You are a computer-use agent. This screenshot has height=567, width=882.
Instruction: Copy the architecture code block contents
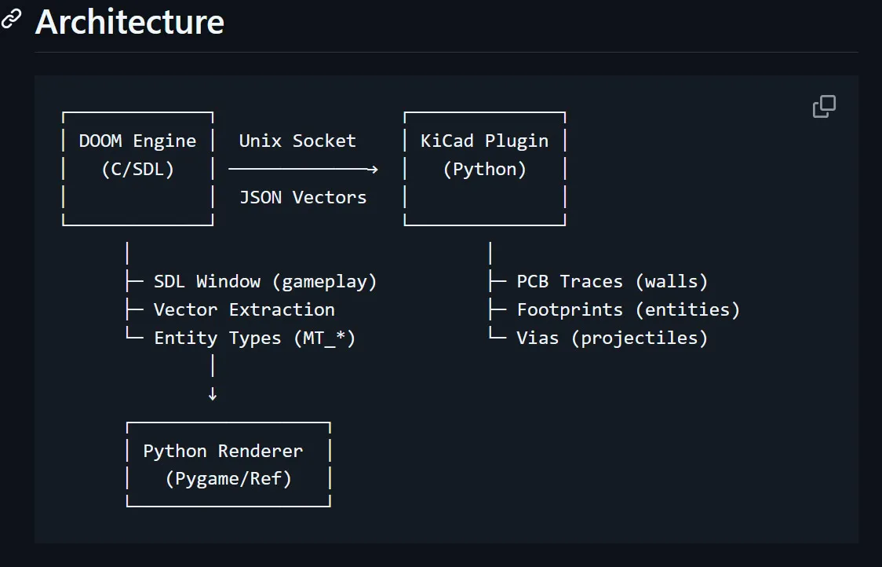point(824,107)
